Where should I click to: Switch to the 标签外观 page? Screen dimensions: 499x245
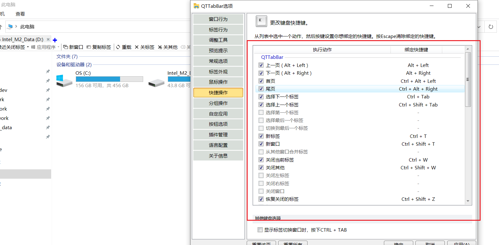(218, 72)
